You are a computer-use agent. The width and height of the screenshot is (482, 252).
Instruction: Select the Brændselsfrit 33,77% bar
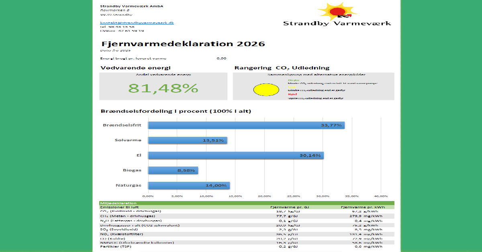[x=246, y=125]
